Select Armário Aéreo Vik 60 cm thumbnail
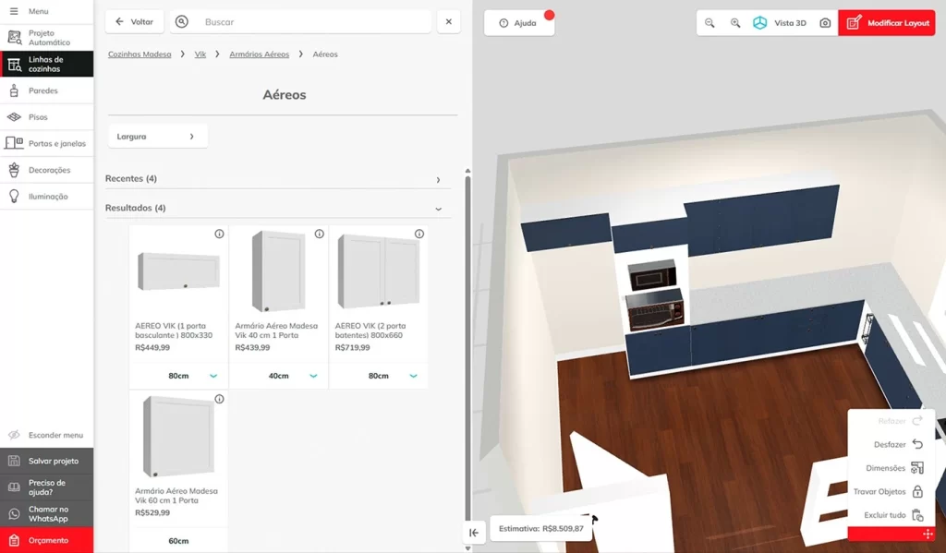The width and height of the screenshot is (946, 553). [x=178, y=437]
